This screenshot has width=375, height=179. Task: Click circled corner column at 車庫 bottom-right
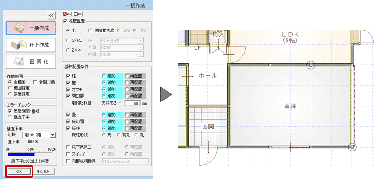(352, 147)
